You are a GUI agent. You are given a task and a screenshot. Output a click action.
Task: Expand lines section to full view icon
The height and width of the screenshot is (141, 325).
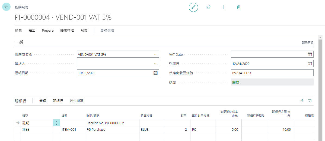(310, 101)
